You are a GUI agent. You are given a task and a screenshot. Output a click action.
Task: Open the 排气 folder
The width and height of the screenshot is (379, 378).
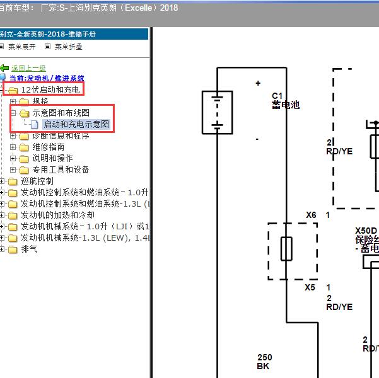29,249
